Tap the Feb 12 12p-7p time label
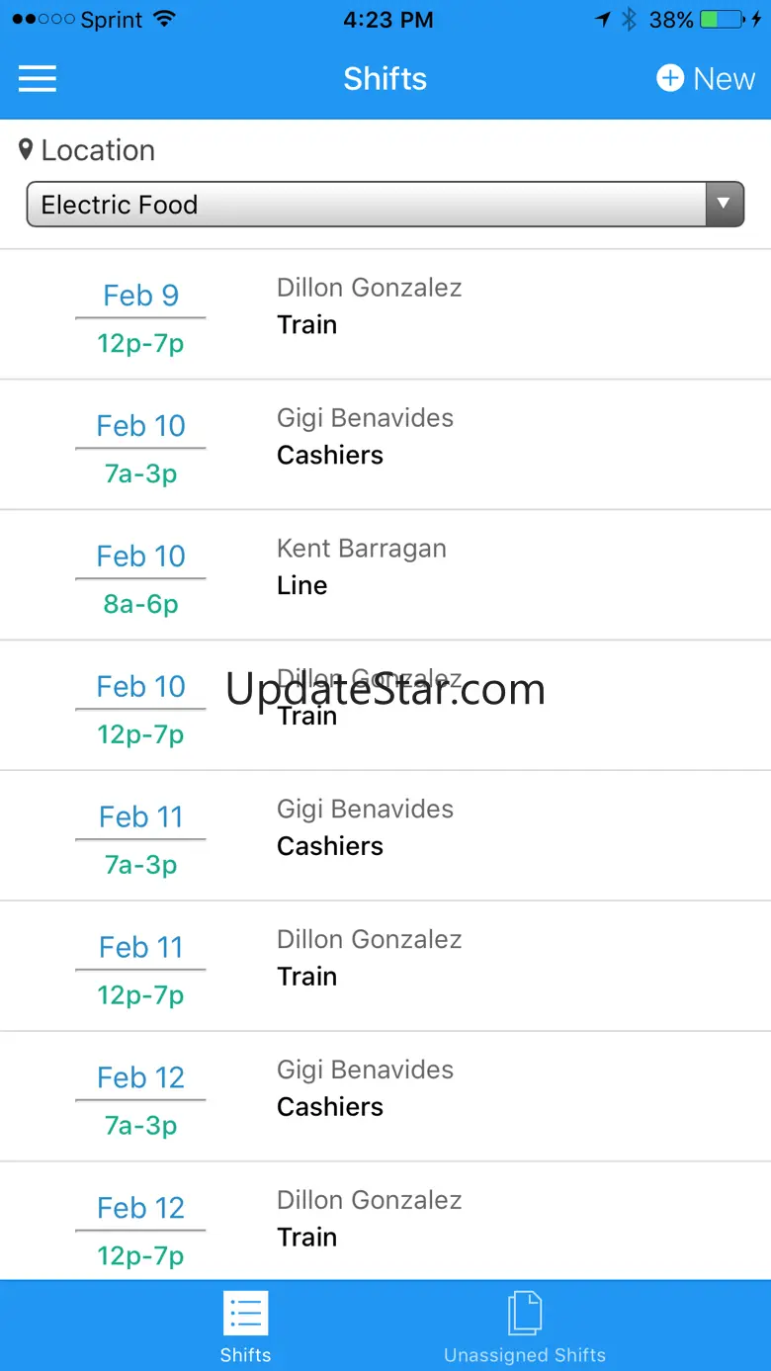Screen dimensions: 771x1371 click(x=140, y=1255)
